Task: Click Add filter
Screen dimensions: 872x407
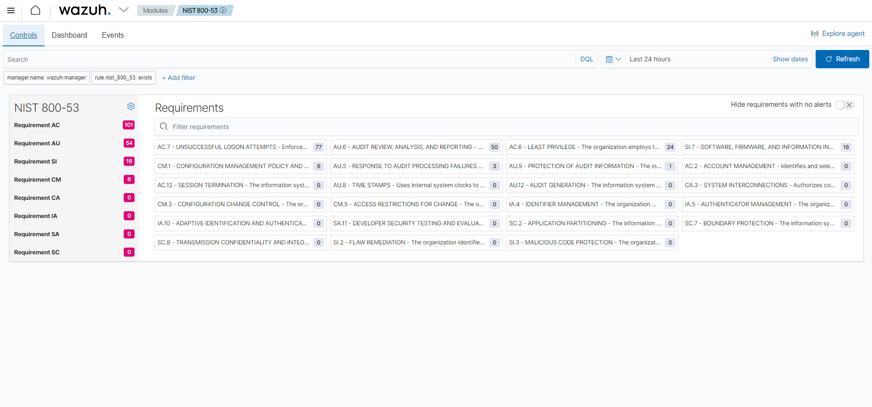Action: (179, 78)
